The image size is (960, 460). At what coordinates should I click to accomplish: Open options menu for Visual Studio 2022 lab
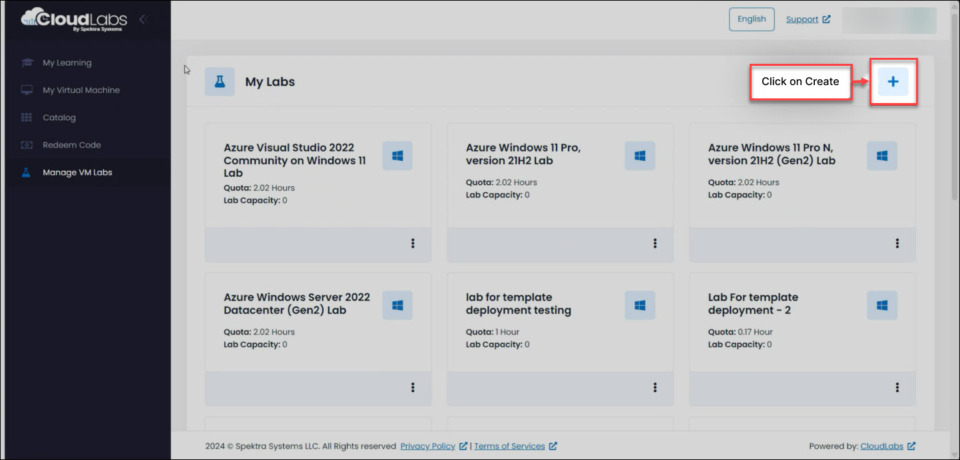[413, 244]
